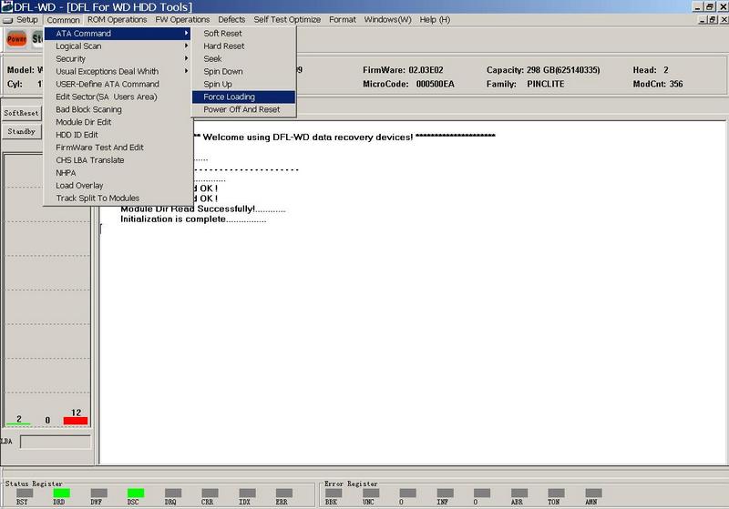
Task: Open HDD ID Edit
Action: point(118,135)
